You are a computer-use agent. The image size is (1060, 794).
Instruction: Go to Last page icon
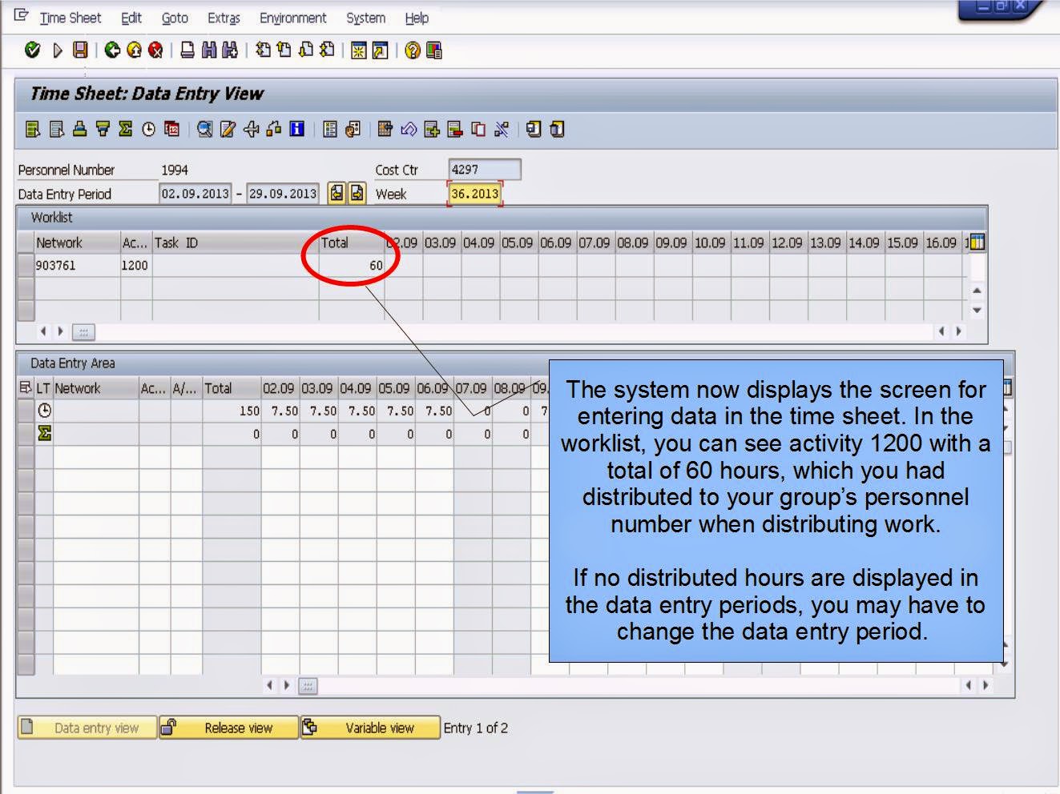[x=327, y=50]
